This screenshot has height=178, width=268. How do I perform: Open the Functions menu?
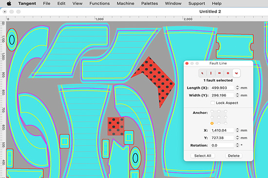(x=99, y=3)
